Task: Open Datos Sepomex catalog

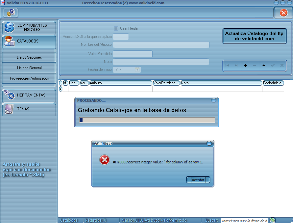Action: tap(29, 57)
